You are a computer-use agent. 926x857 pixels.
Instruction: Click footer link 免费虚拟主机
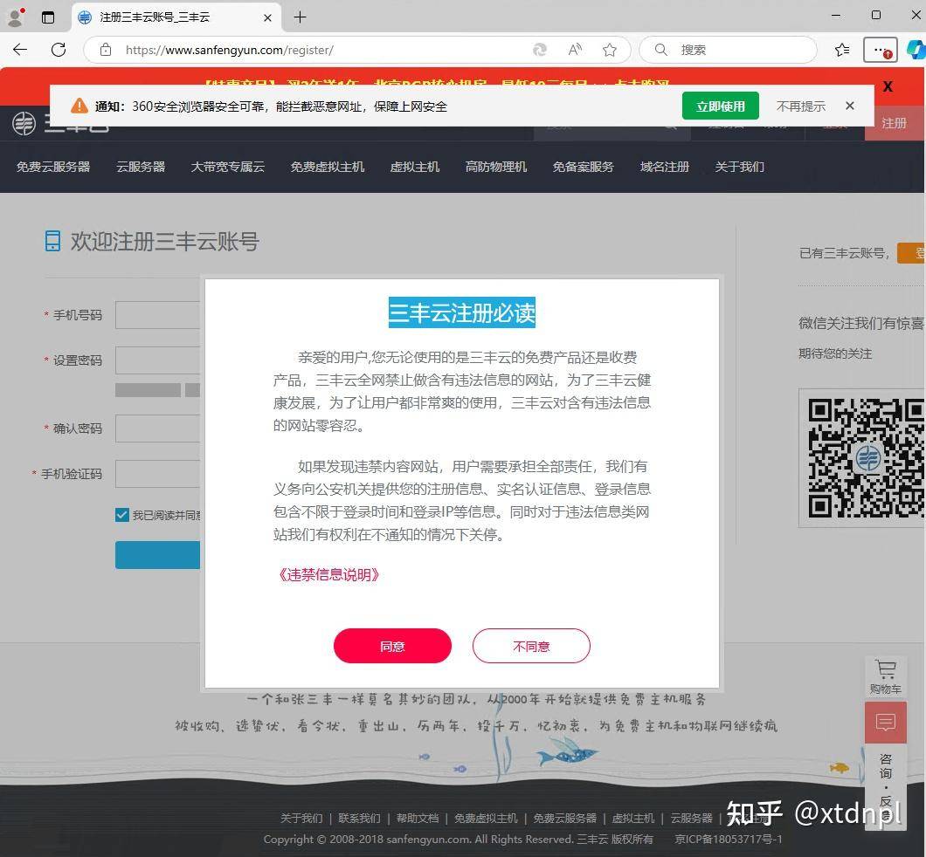[x=486, y=818]
